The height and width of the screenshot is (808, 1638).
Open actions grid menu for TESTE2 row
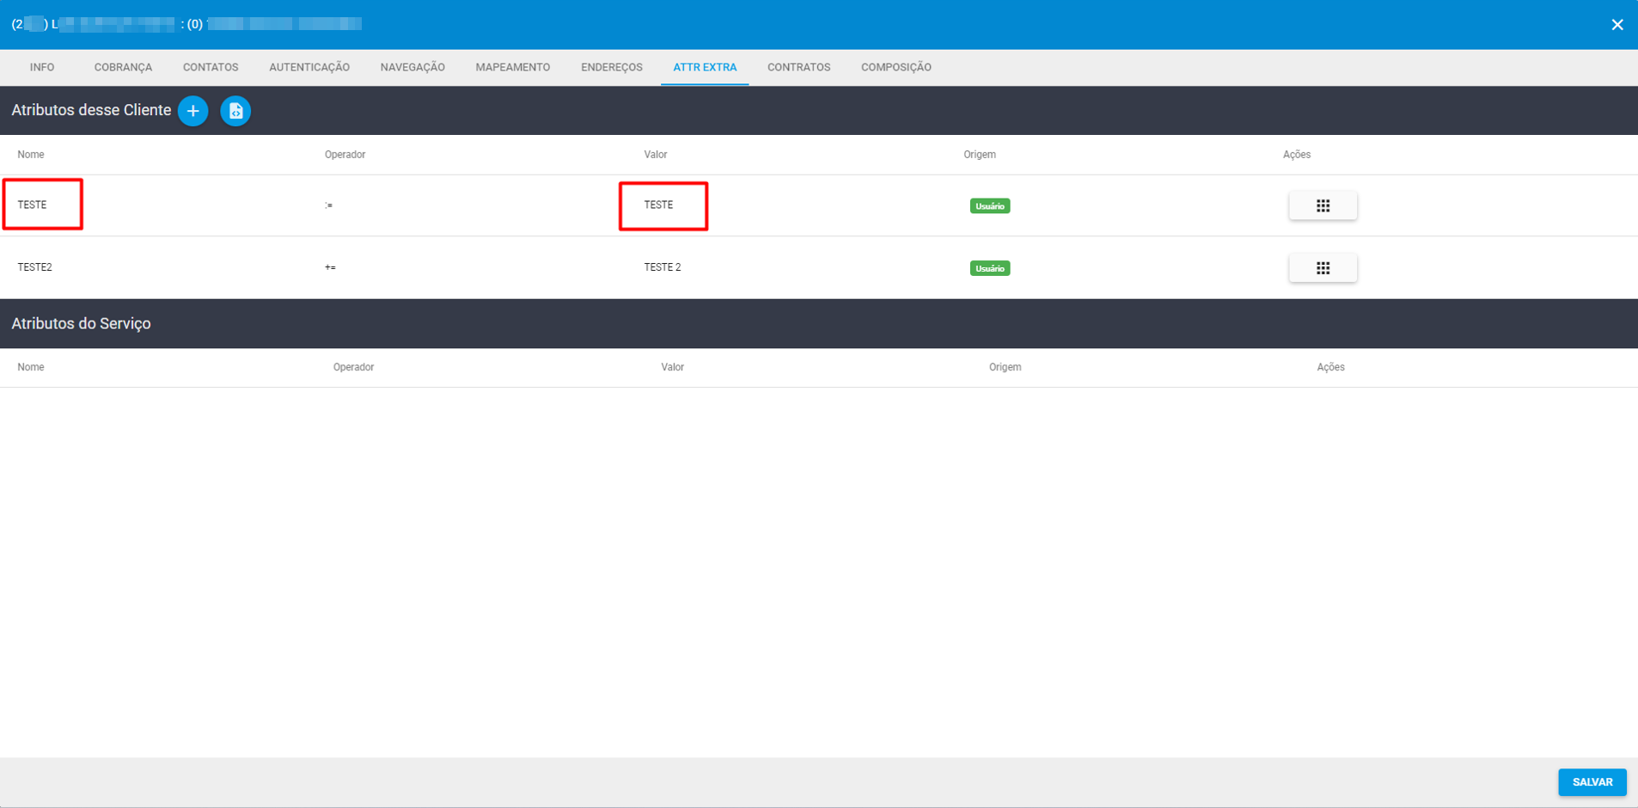pyautogui.click(x=1323, y=268)
